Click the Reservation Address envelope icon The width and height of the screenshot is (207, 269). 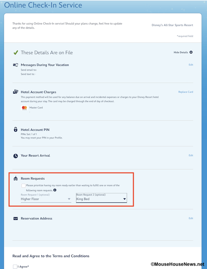tap(15, 219)
